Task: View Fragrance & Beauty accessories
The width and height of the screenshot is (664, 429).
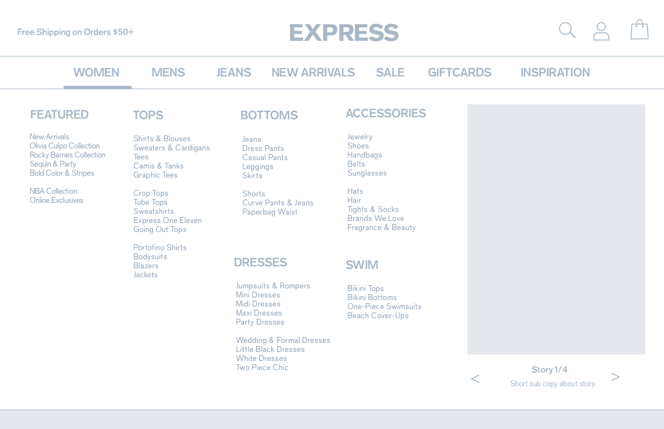Action: pos(381,227)
